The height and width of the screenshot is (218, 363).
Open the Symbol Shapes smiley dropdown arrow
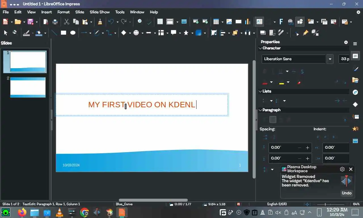142,33
